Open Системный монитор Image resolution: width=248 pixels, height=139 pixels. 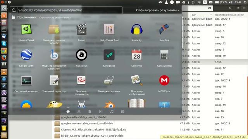click(26, 81)
